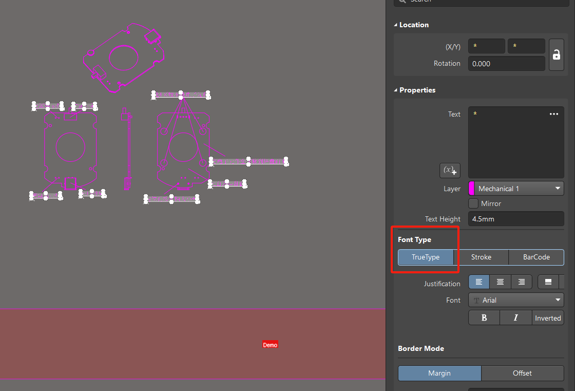The image size is (575, 391).
Task: Click the Y location field
Action: (526, 46)
